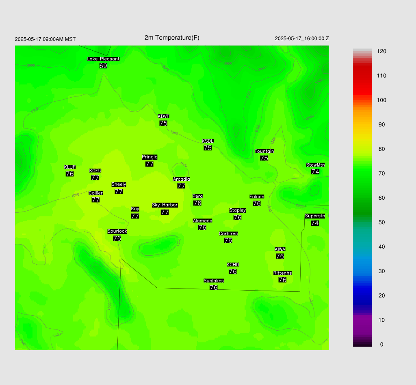Click the Alameda station label
The image size is (416, 385).
202,221
